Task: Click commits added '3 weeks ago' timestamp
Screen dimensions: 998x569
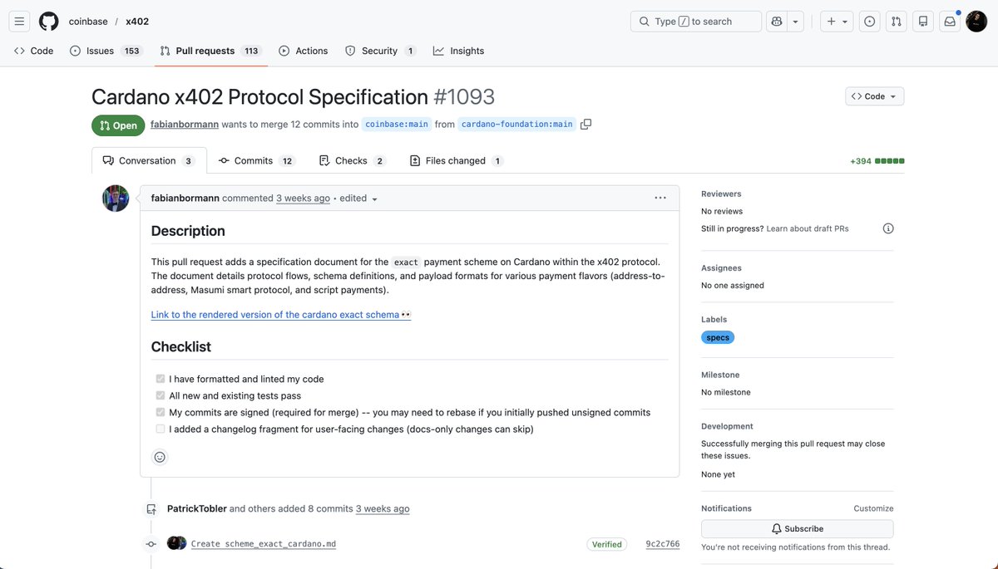Action: click(x=383, y=508)
